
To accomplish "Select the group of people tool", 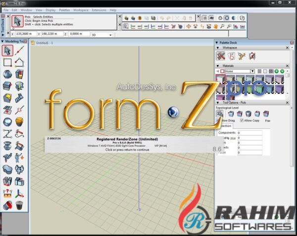I will tap(19, 170).
